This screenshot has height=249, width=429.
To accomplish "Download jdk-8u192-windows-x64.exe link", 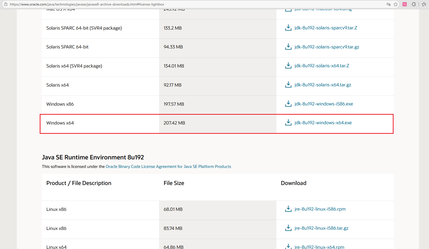I will (323, 123).
